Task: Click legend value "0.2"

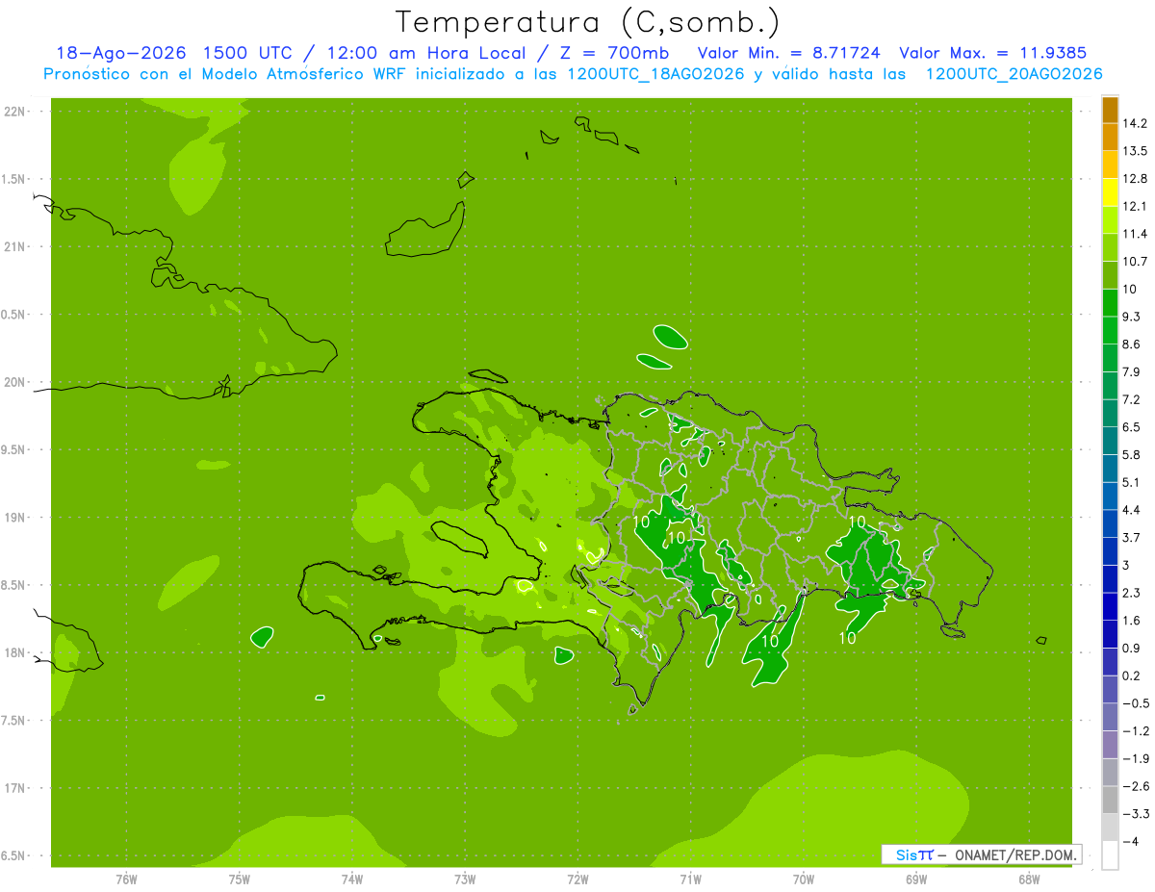Action: click(x=1131, y=675)
